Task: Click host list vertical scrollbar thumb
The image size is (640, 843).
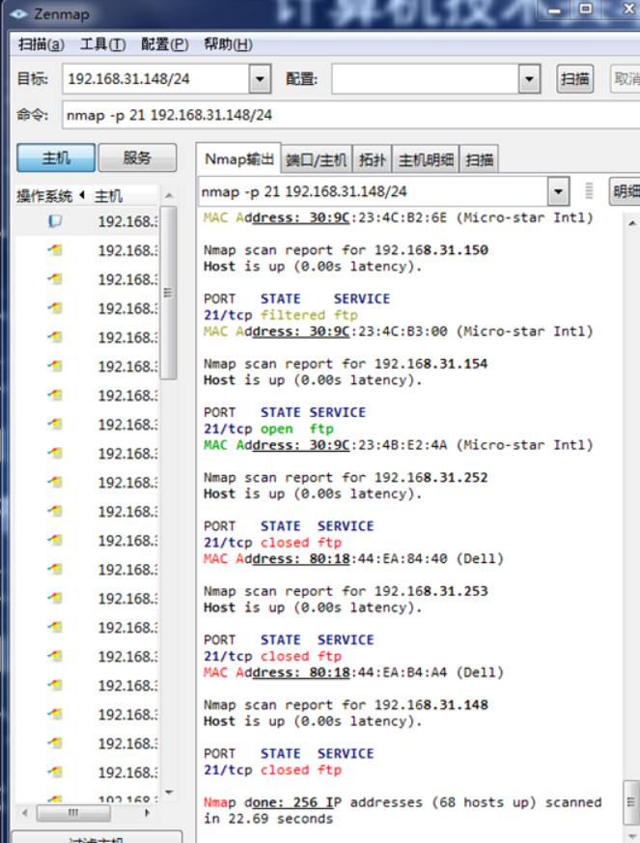Action: click(169, 293)
